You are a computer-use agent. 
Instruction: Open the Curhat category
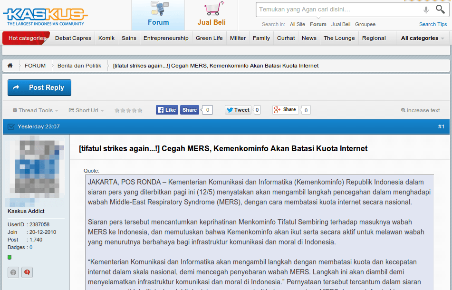coord(286,38)
